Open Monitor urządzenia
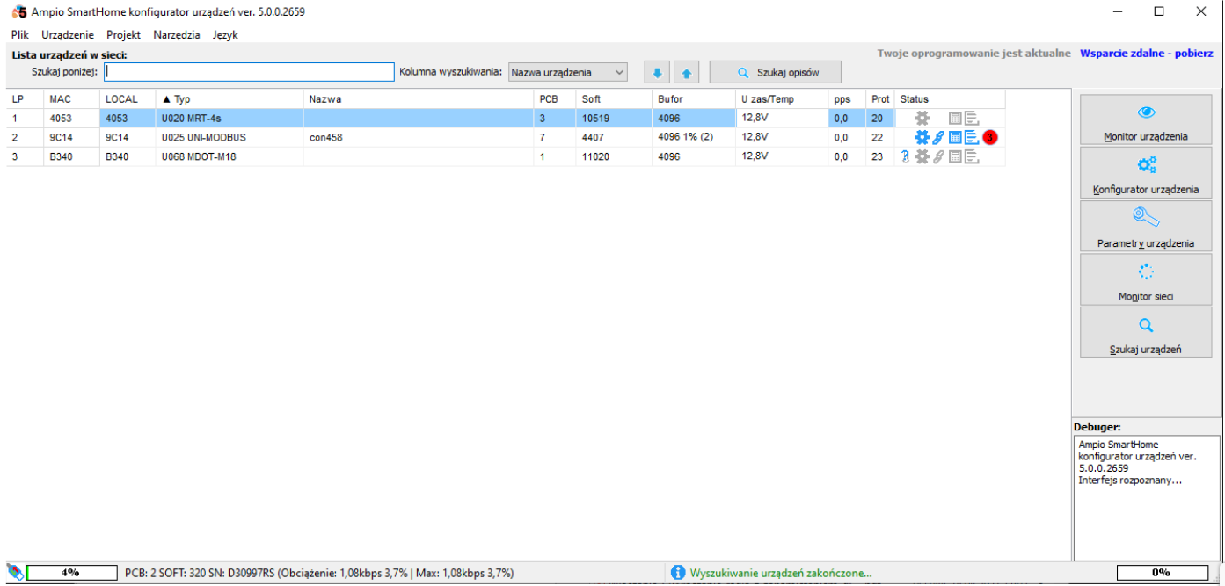Viewport: 1225px width, 586px height. [1146, 119]
